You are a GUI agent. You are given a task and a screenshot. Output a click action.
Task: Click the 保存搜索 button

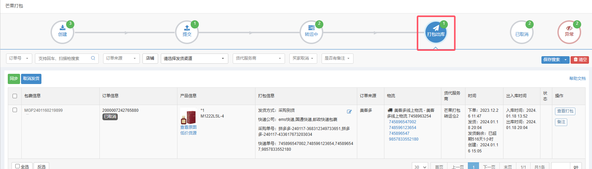552,60
